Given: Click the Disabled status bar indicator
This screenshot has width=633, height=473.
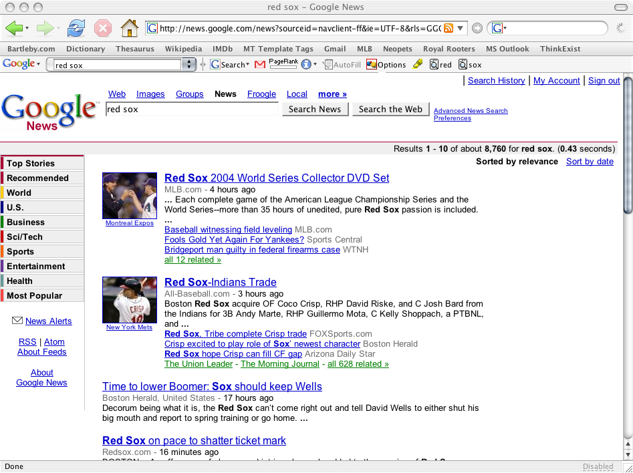Looking at the screenshot, I should click(x=598, y=466).
